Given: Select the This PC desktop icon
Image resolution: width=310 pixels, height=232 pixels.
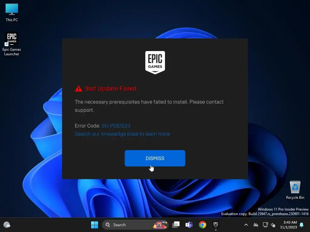Looking at the screenshot, I should pos(12,12).
